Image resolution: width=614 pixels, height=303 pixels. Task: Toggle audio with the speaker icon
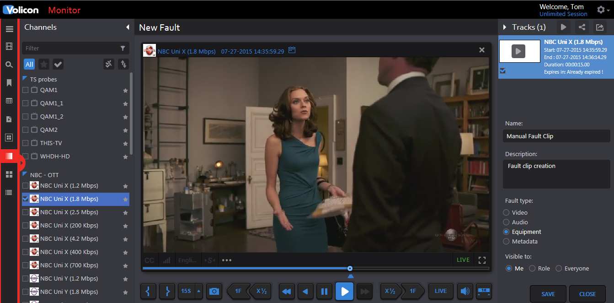(x=465, y=291)
